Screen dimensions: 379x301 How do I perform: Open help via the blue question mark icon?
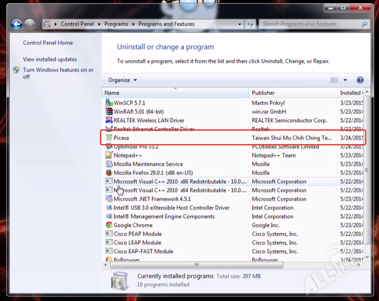coord(360,80)
